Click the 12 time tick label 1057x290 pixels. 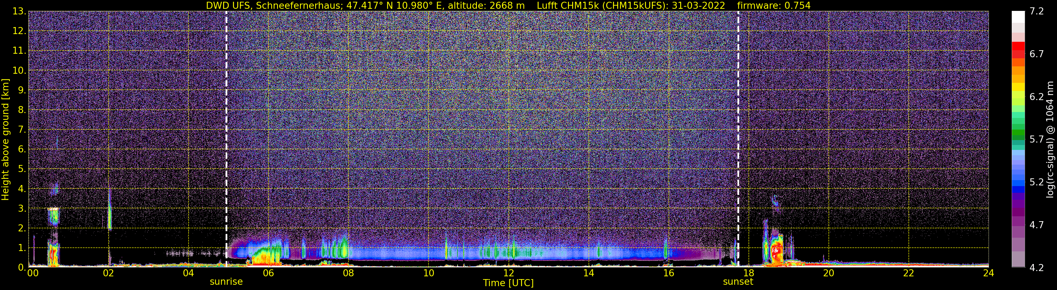pos(508,273)
